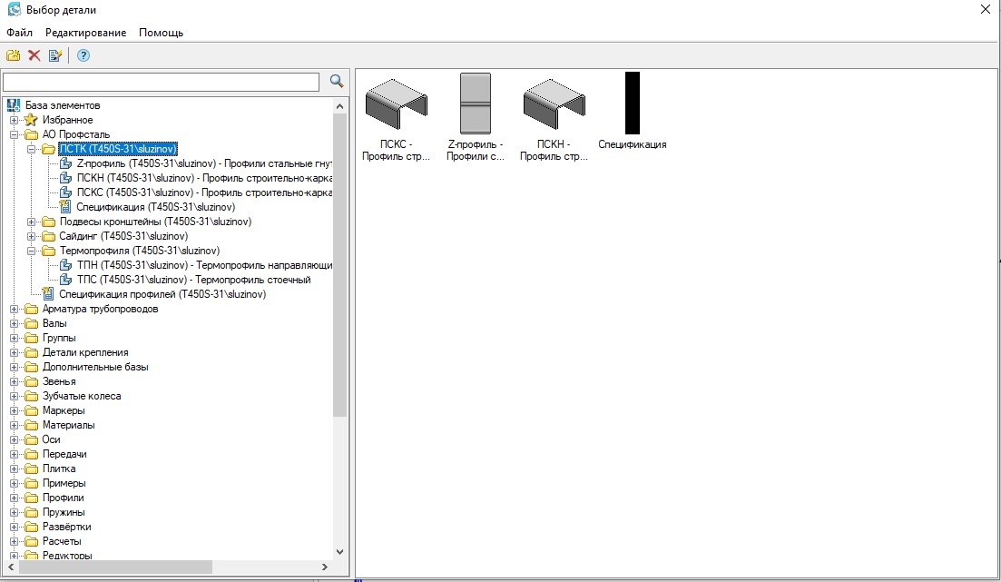This screenshot has width=1001, height=582.
Task: Click the ПСКС part icon in tree
Action: 65,192
